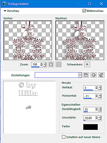Increase Deckfähigkeit with the up arrow
107x143 pixels.
click(97, 108)
